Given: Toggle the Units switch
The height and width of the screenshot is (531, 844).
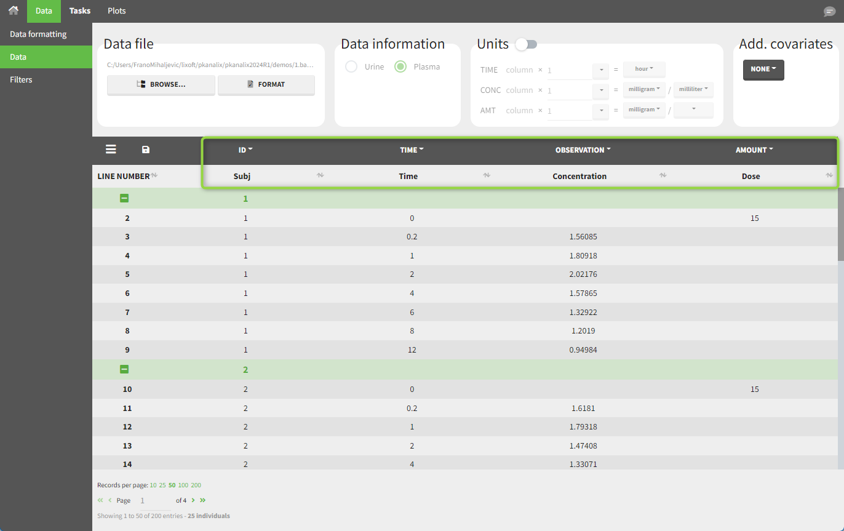Looking at the screenshot, I should pos(527,44).
